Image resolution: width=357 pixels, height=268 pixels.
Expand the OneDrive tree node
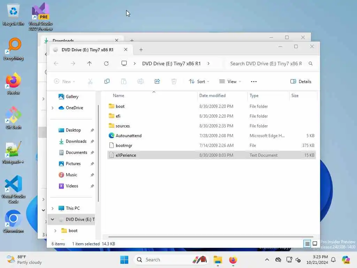point(53,108)
